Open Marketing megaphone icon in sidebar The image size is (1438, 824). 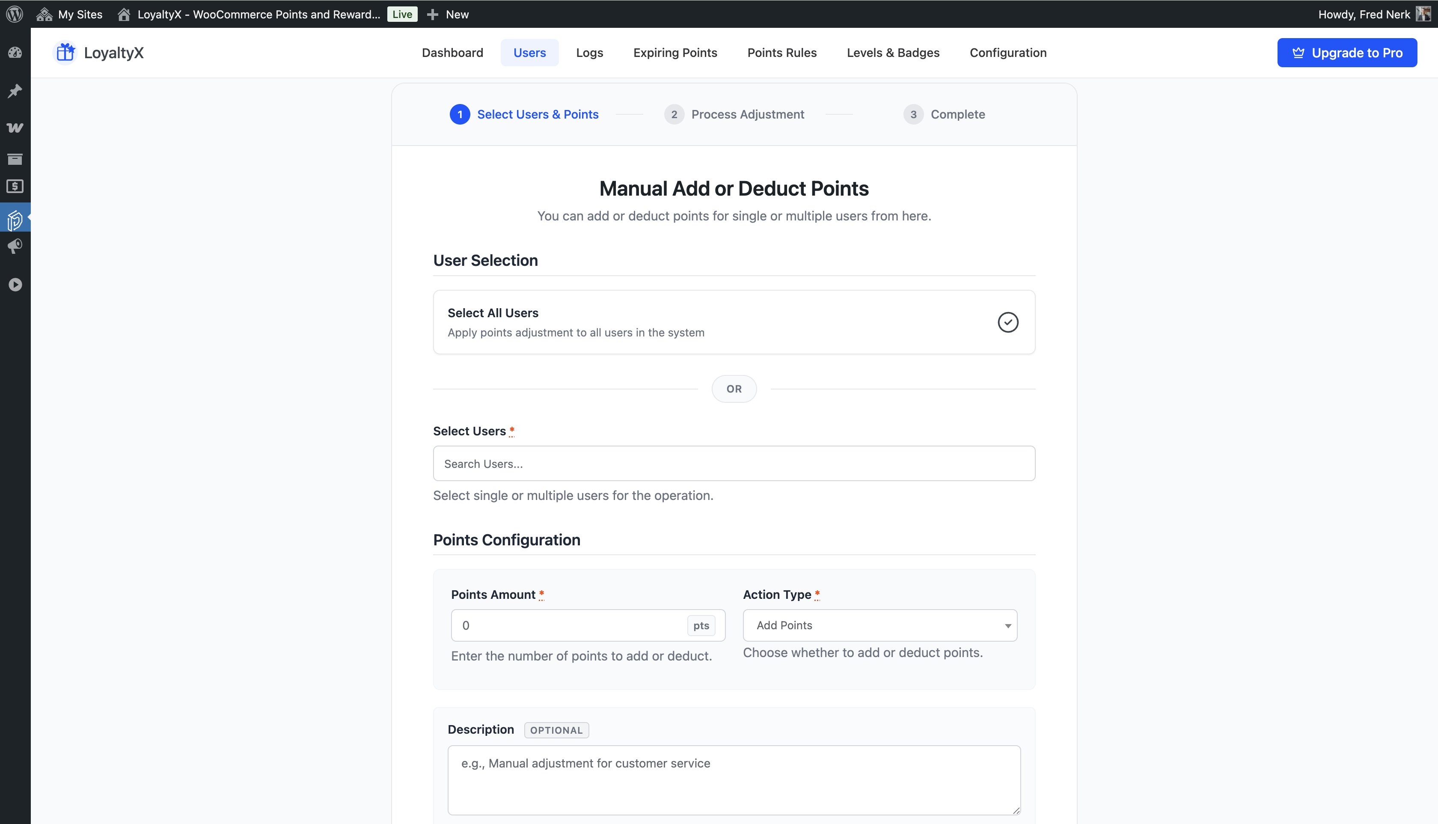[x=15, y=246]
